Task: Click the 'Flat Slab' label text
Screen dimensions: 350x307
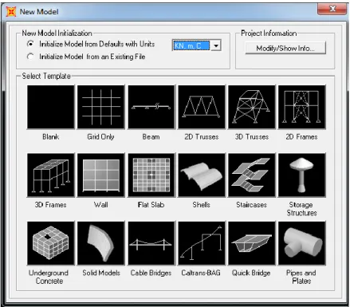Action: [151, 205]
